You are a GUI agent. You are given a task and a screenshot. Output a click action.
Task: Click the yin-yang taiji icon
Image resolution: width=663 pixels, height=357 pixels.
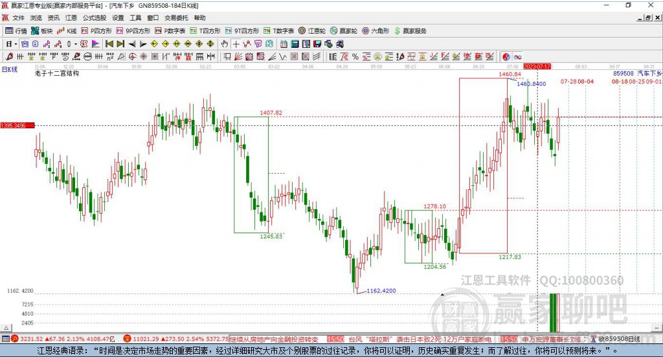(x=506, y=56)
